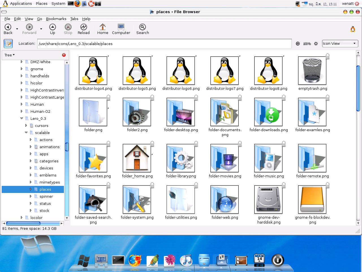The height and width of the screenshot is (272, 362).
Task: Click the location path field
Action: 165,44
